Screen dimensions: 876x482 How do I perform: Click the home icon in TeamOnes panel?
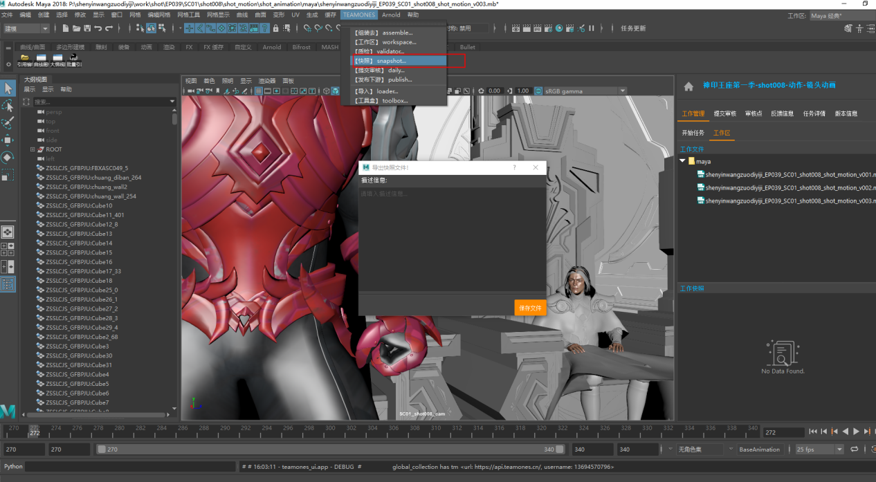[688, 86]
